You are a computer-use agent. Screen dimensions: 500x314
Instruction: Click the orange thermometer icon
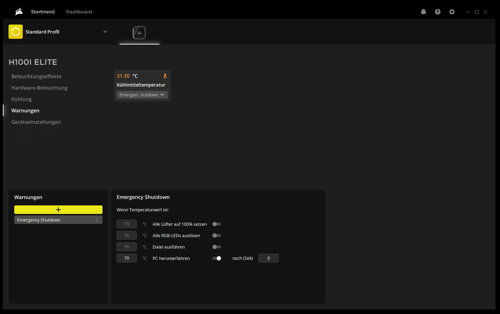click(x=165, y=76)
